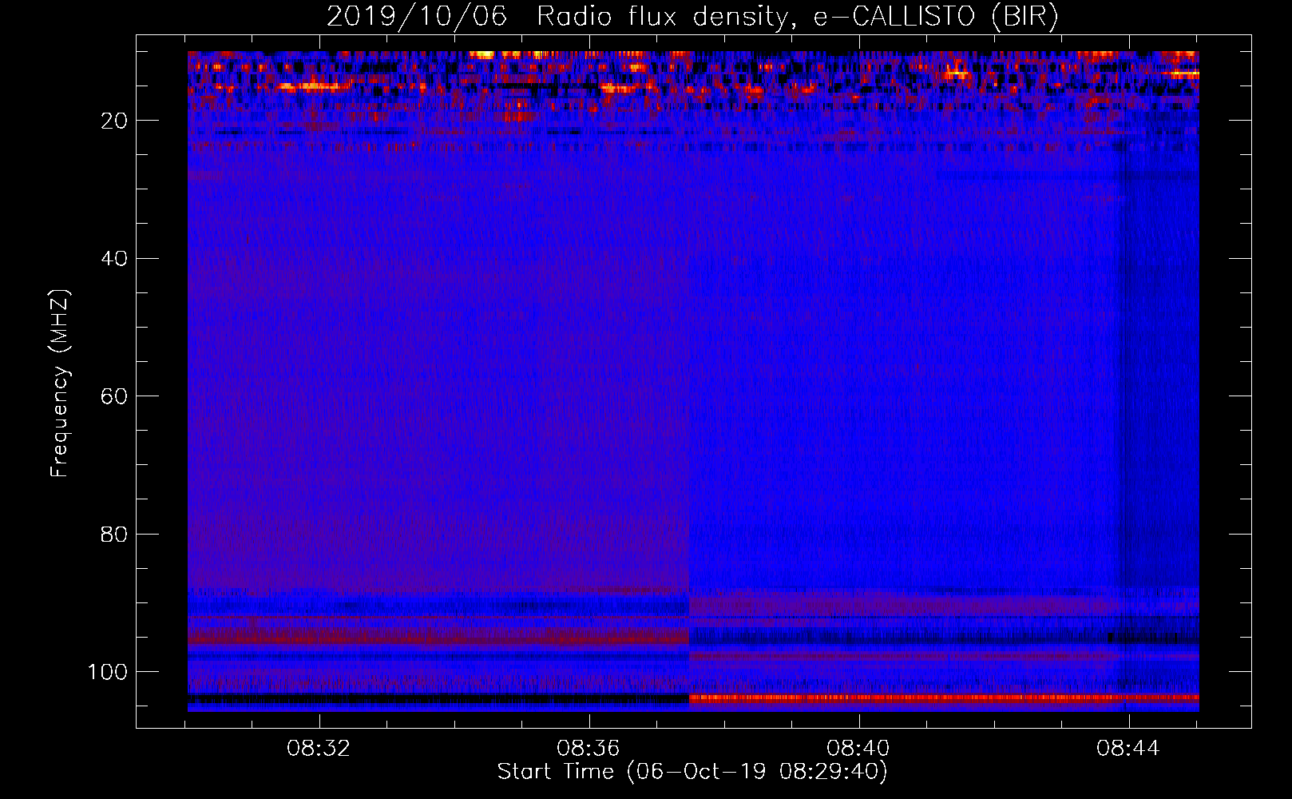Click the 08:32 time tick label
The width and height of the screenshot is (1292, 799).
(319, 749)
